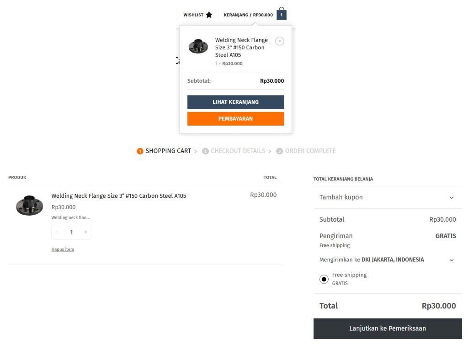Remove flange from mini-cart using the x icon
Screen dimensions: 468x344
[280, 41]
